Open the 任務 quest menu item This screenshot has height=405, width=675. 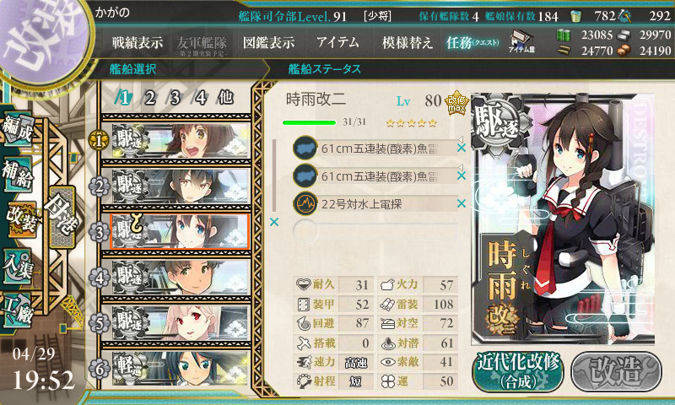pyautogui.click(x=472, y=42)
